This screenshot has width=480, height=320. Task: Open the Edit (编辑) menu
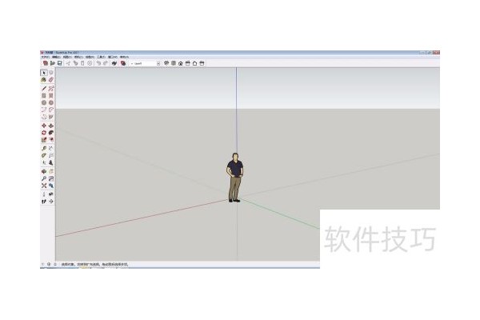click(56, 57)
